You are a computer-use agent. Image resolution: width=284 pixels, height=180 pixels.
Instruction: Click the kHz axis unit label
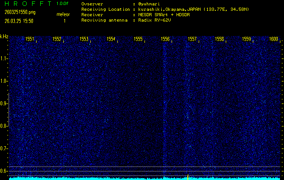(4, 36)
